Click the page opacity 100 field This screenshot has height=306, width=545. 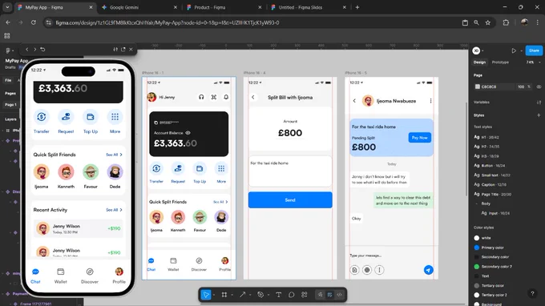point(521,87)
